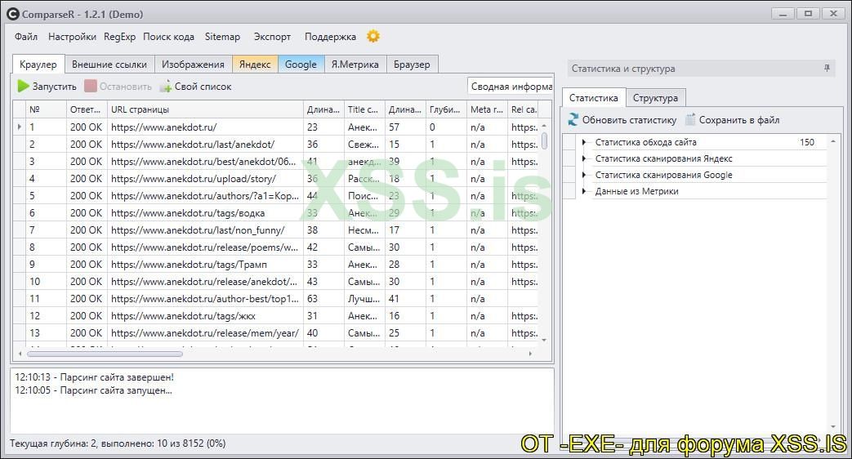
Task: Click the row number 11 cell
Action: click(47, 299)
